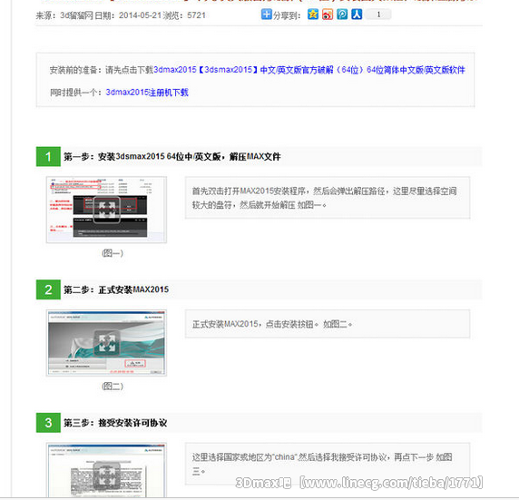This screenshot has height=500, width=519.
Task: Enlarge the 图二 installer thumbnail
Action: (106, 343)
